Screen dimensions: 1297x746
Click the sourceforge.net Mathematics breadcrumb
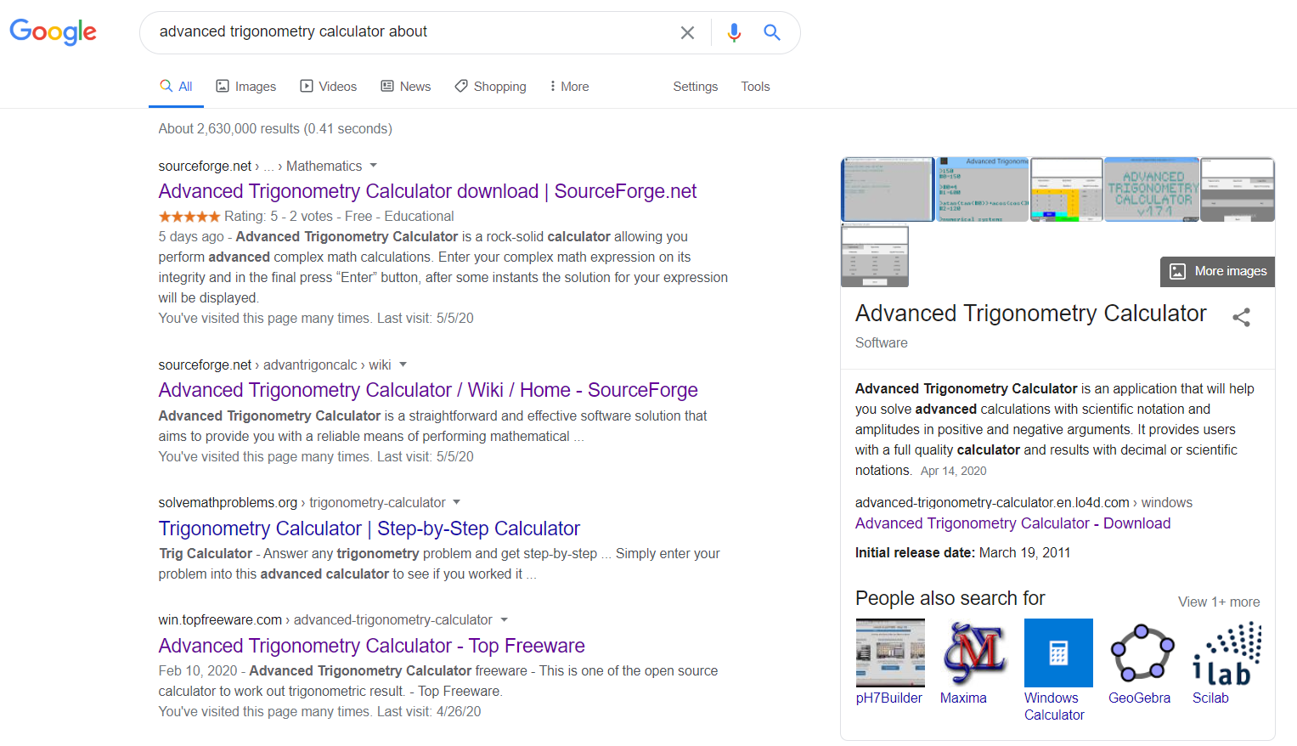click(x=260, y=166)
